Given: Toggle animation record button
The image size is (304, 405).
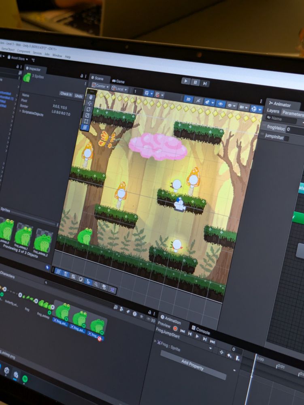Looking at the screenshot, I should (175, 328).
